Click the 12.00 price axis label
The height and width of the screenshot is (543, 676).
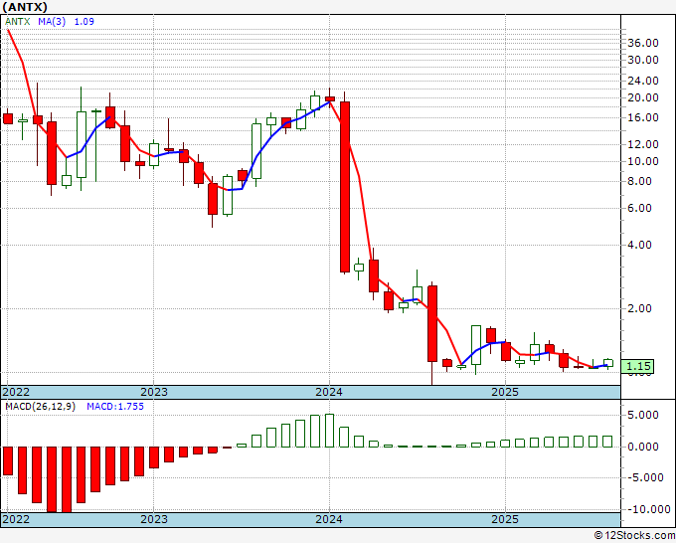tap(643, 144)
